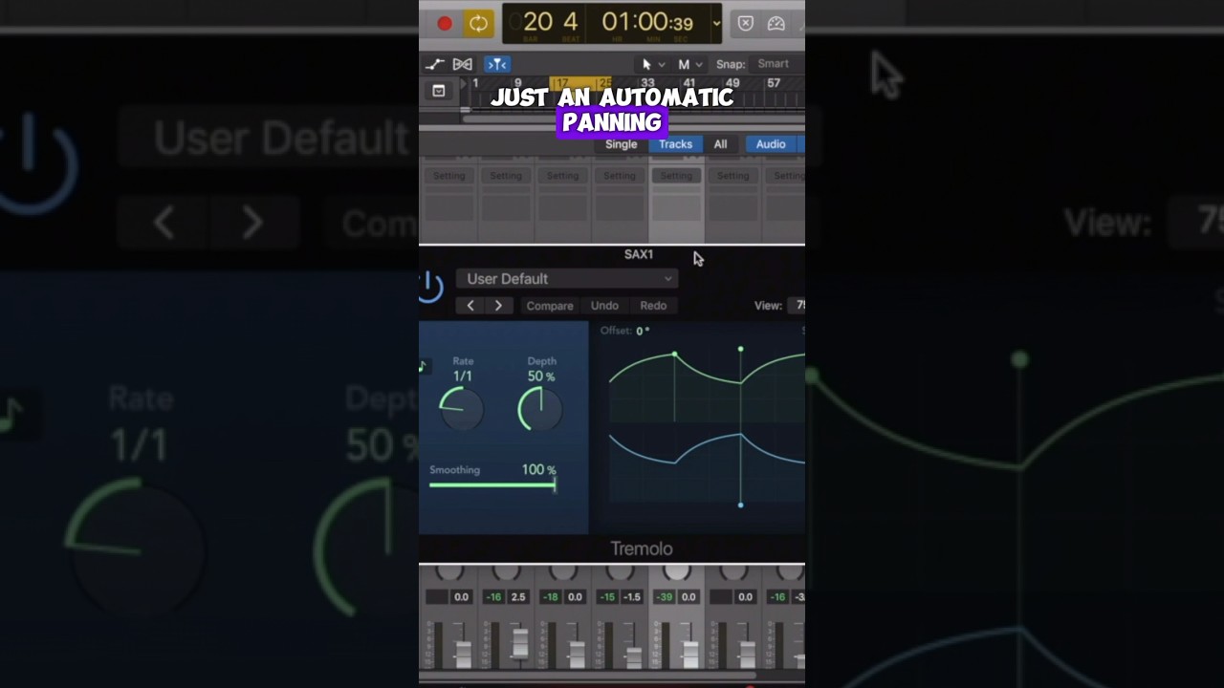The height and width of the screenshot is (688, 1224).
Task: Go to next preset arrow
Action: click(498, 306)
